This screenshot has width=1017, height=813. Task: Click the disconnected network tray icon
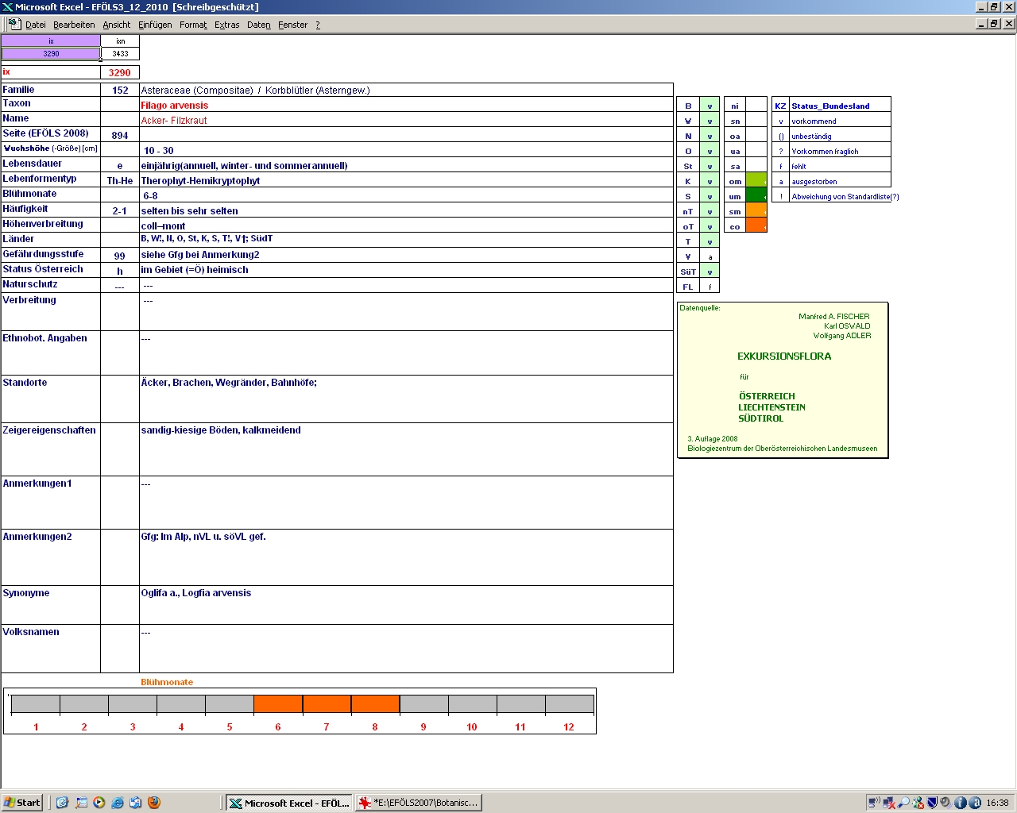(889, 803)
